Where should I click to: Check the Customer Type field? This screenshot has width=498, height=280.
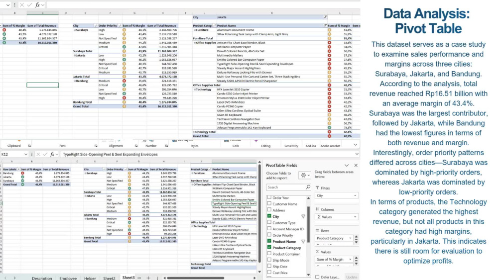coord(269,222)
